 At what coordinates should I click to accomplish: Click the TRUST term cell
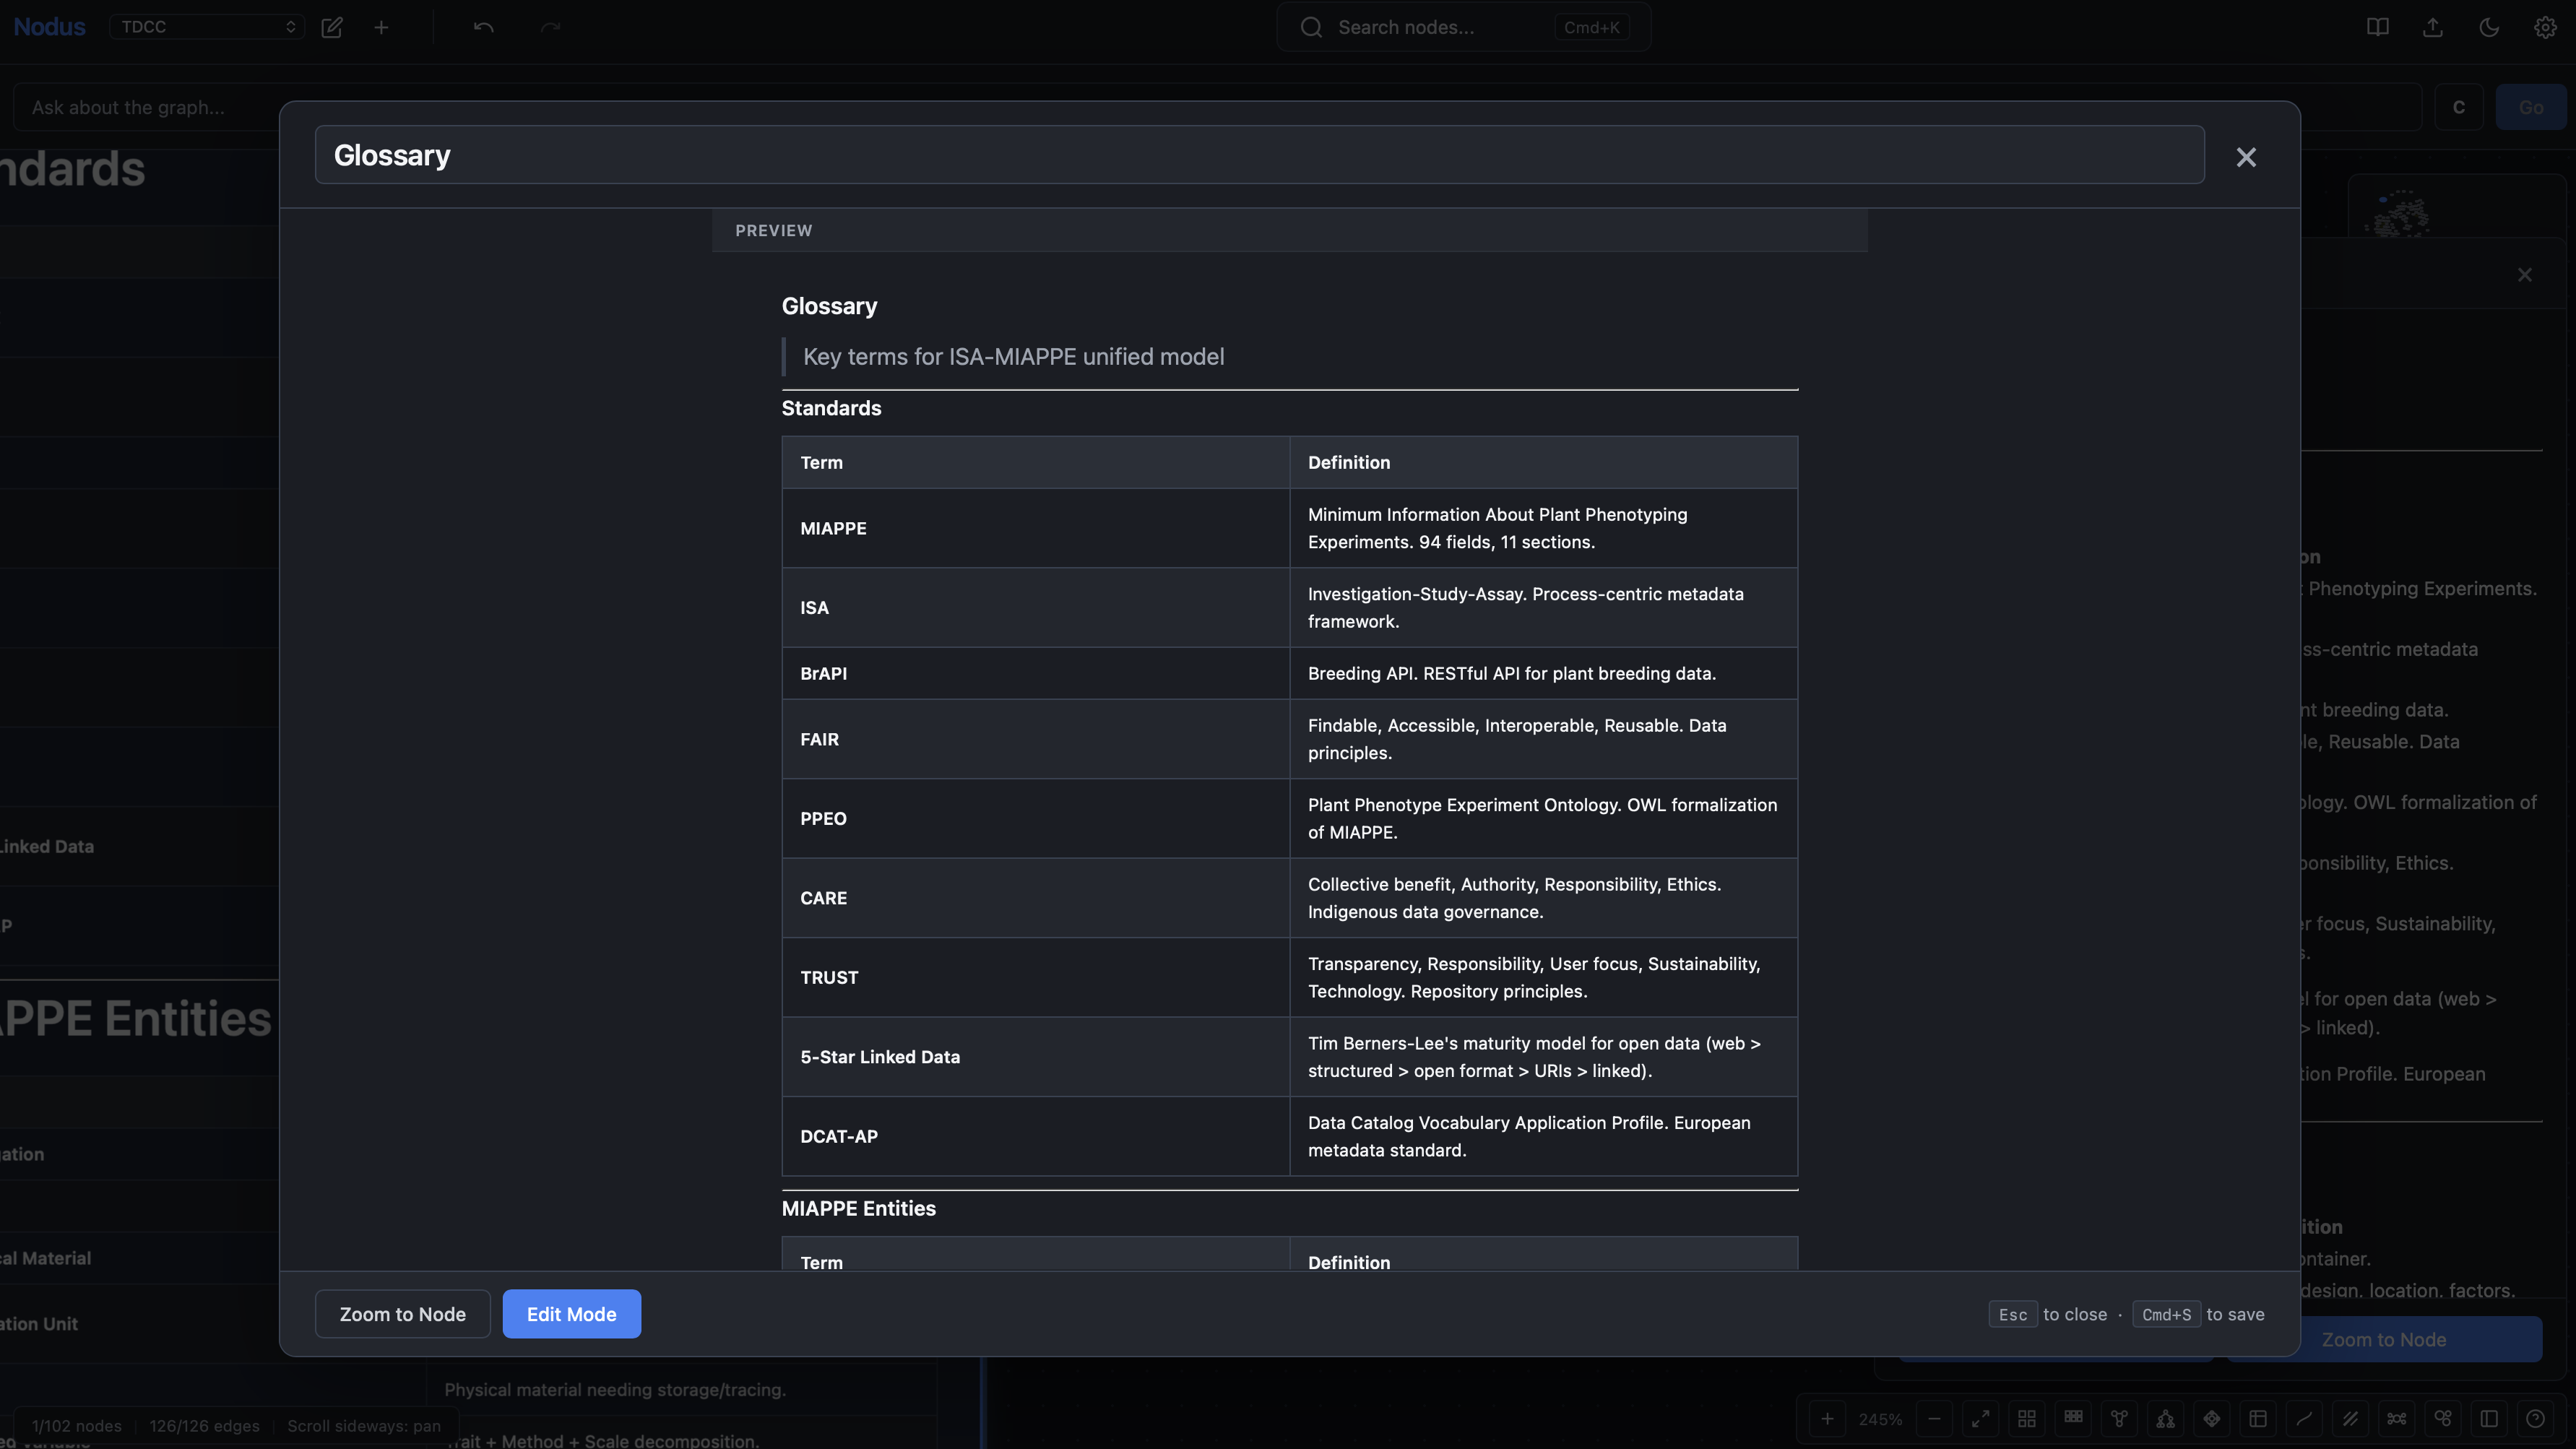[1035, 977]
